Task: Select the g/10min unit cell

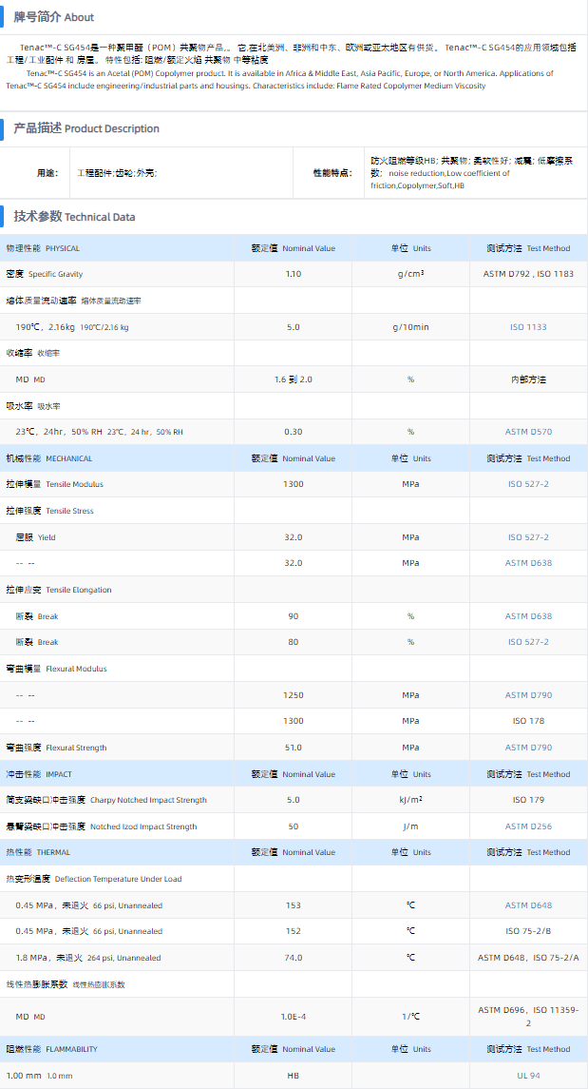Action: [411, 327]
